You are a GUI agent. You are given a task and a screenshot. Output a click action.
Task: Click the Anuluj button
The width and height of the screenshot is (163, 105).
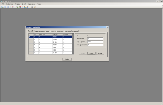100,53
